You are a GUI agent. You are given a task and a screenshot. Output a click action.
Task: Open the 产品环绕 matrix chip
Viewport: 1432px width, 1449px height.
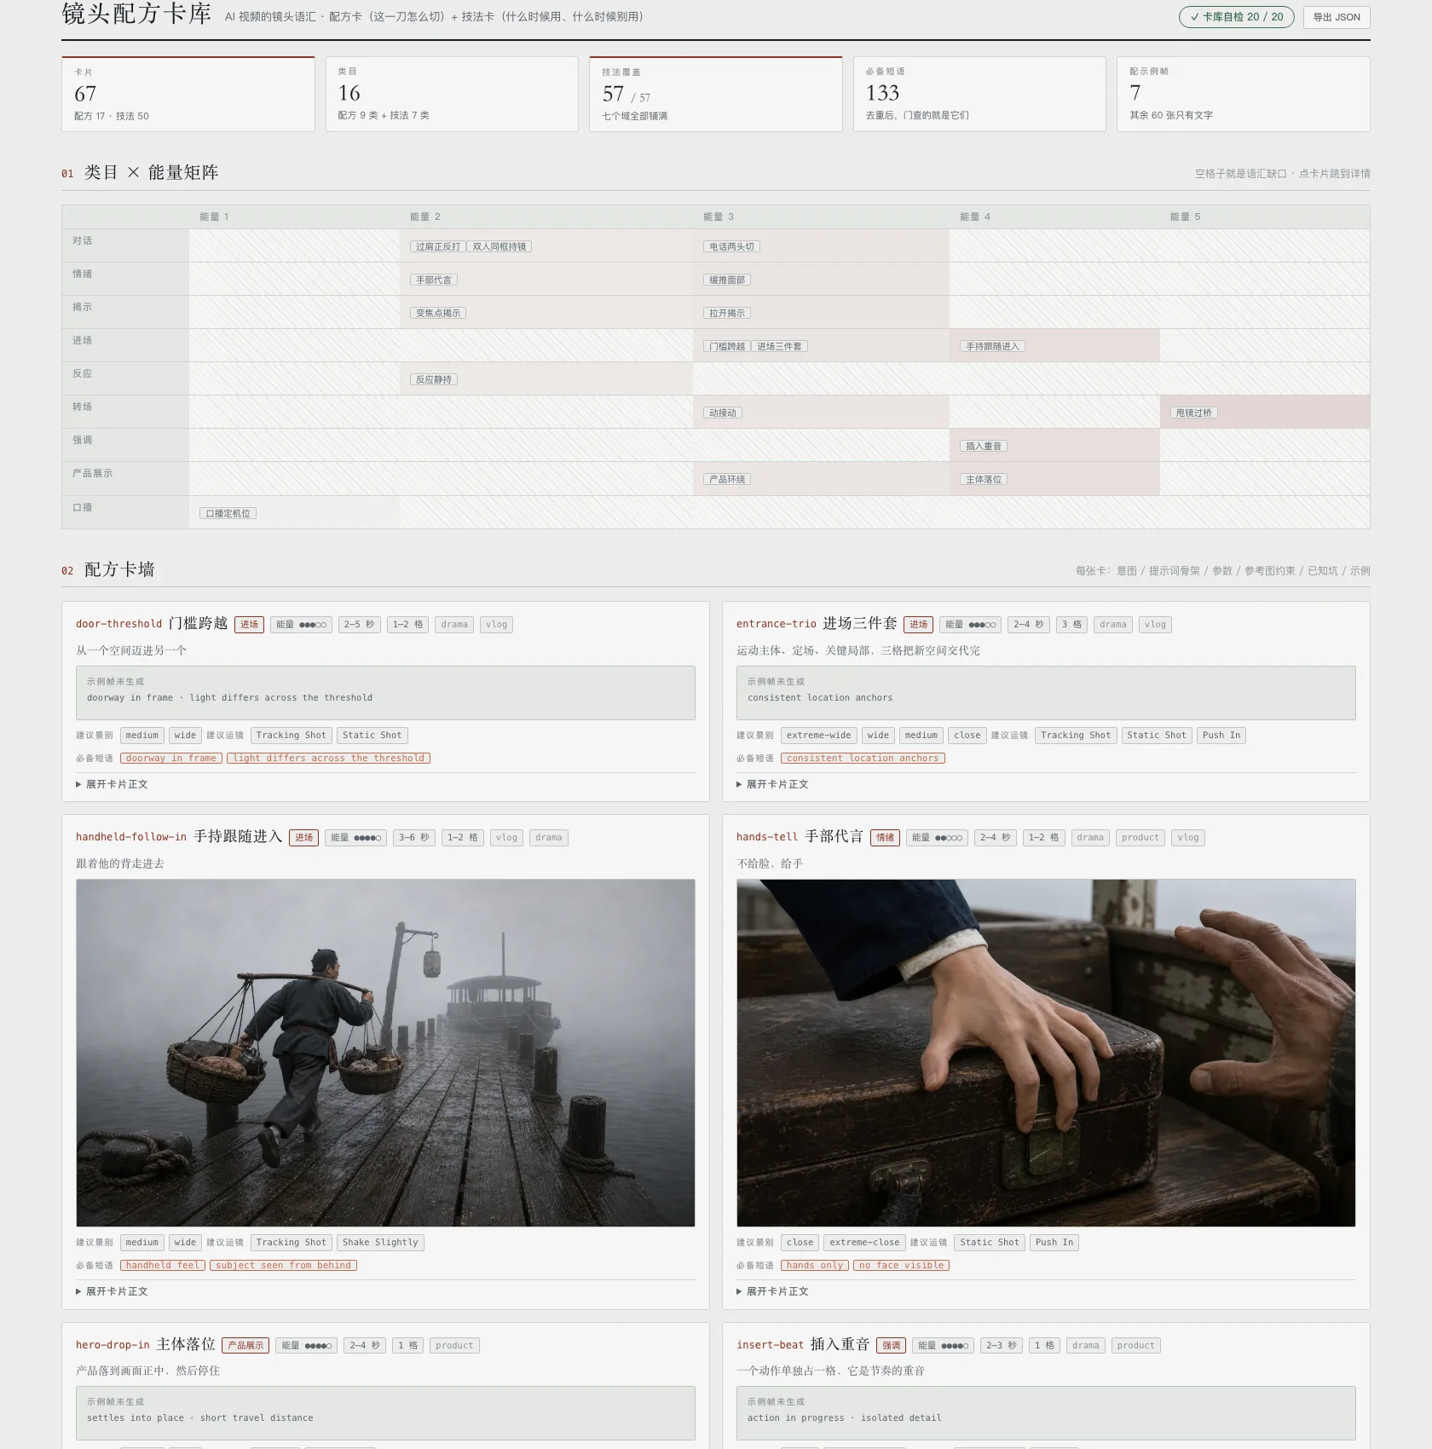[727, 479]
